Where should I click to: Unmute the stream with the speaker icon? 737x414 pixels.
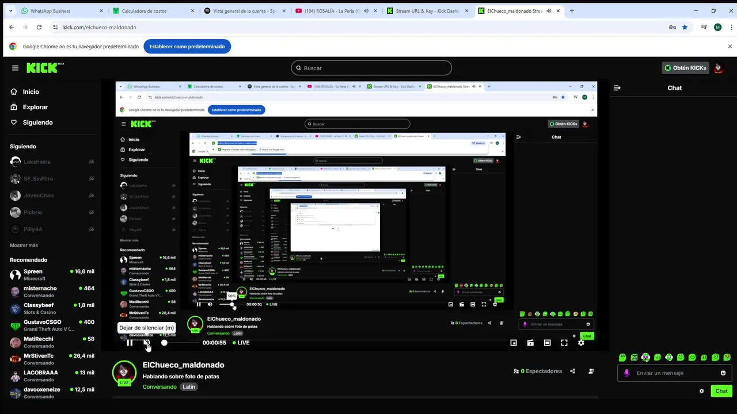click(x=147, y=343)
